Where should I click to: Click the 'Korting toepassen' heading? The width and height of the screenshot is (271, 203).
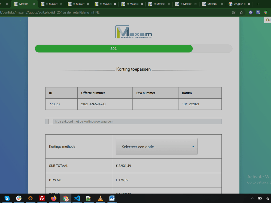point(133,69)
